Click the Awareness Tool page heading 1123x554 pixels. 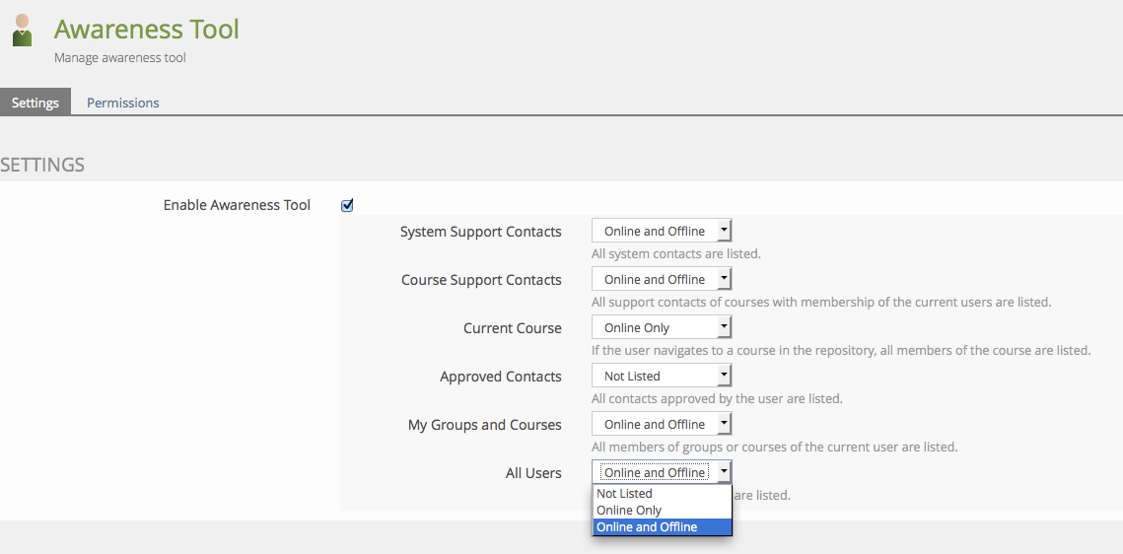pos(147,30)
